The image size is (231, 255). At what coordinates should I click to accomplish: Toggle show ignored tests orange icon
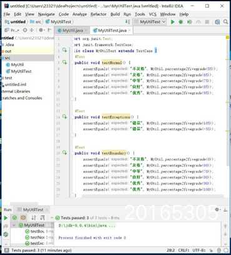pos(23,217)
